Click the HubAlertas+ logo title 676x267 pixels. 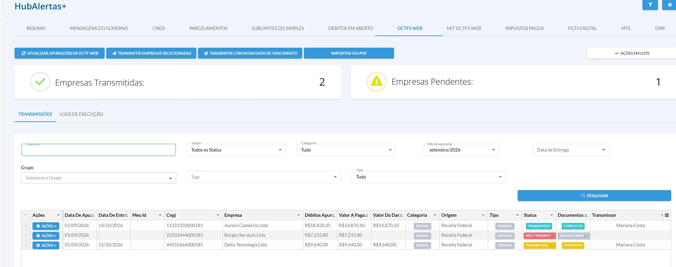[x=40, y=6]
